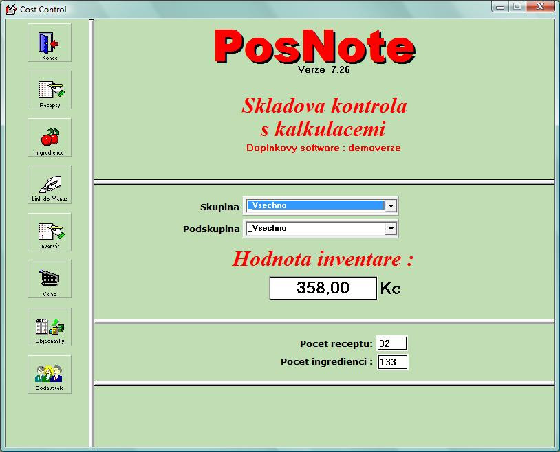Expand the Podskupina dropdown arrow
Screen dimensions: 560x452
pos(391,228)
